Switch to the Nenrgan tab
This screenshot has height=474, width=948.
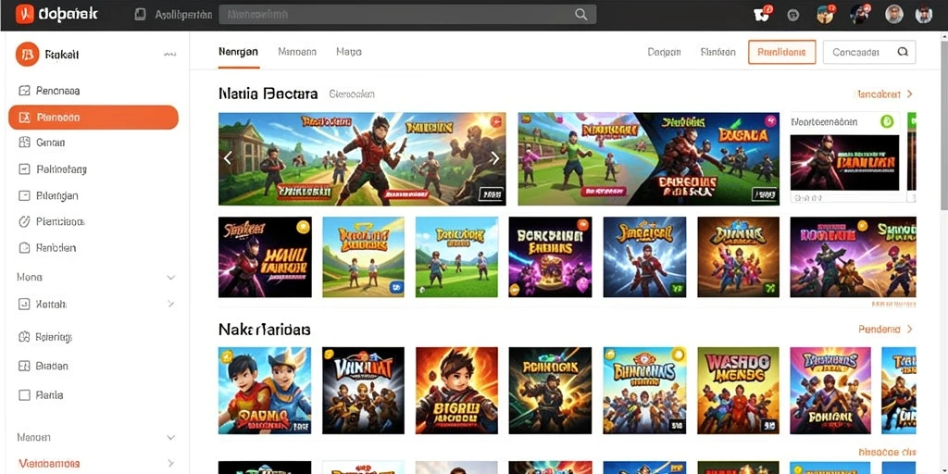click(238, 52)
